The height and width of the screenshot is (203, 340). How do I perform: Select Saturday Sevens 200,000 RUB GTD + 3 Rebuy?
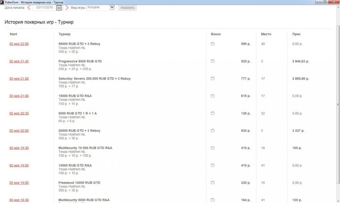point(95,78)
